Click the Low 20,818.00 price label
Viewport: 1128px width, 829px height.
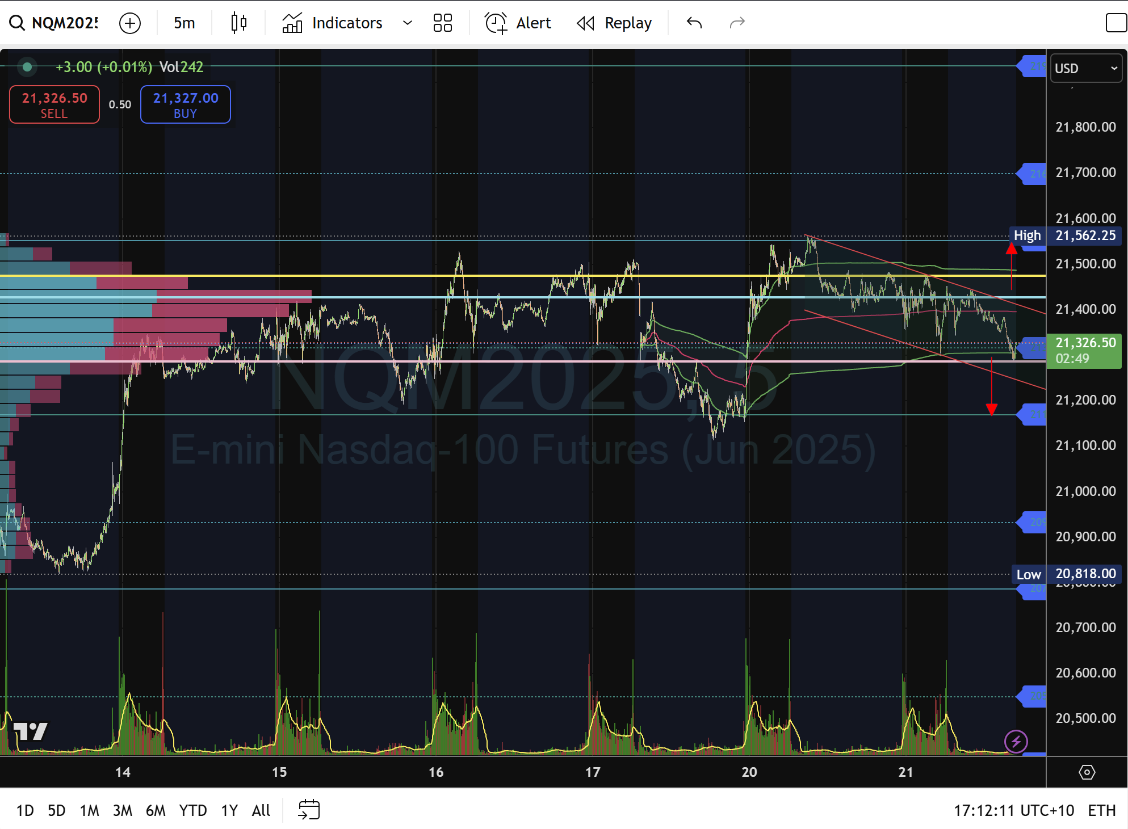(1066, 574)
